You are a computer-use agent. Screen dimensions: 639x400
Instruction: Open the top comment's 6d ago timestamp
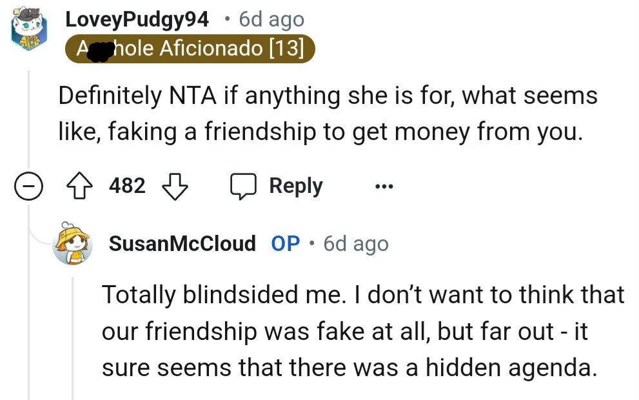pyautogui.click(x=271, y=20)
